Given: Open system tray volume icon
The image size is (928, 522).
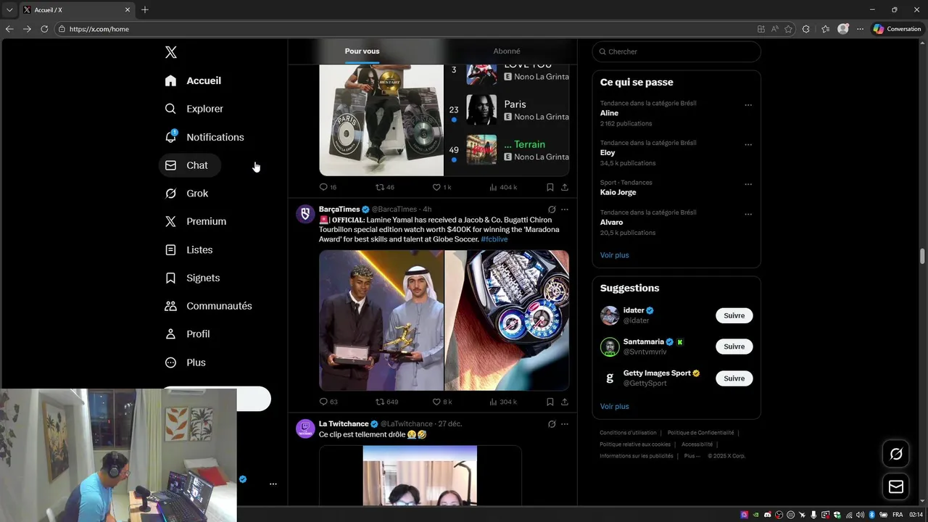Looking at the screenshot, I should [x=860, y=515].
